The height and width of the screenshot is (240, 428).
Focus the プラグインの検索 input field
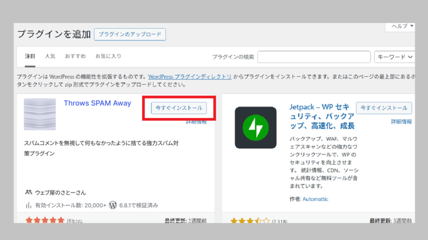click(314, 57)
